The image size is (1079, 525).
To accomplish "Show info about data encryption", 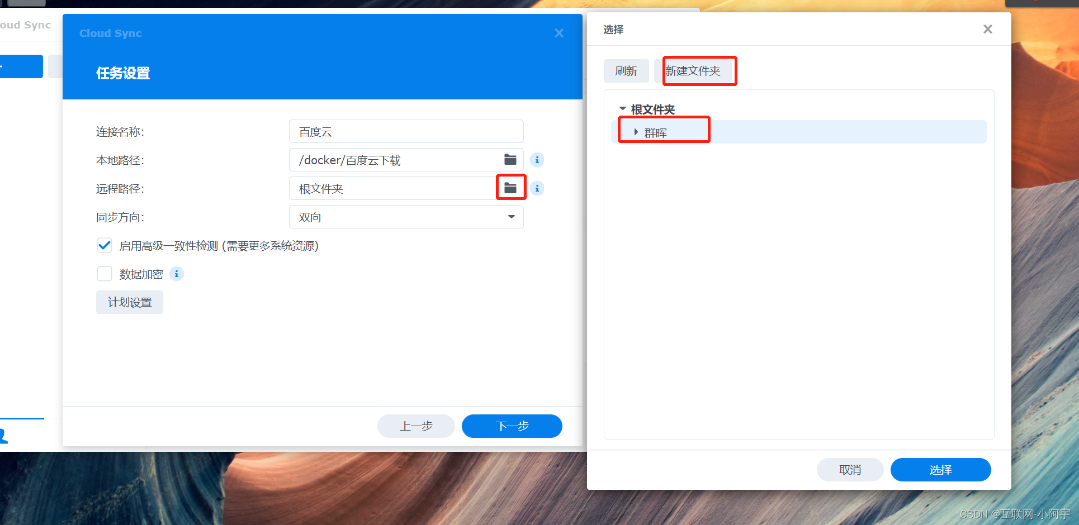I will pyautogui.click(x=177, y=274).
